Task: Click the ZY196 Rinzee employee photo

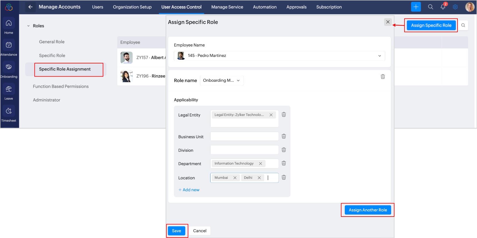Action: pos(126,76)
